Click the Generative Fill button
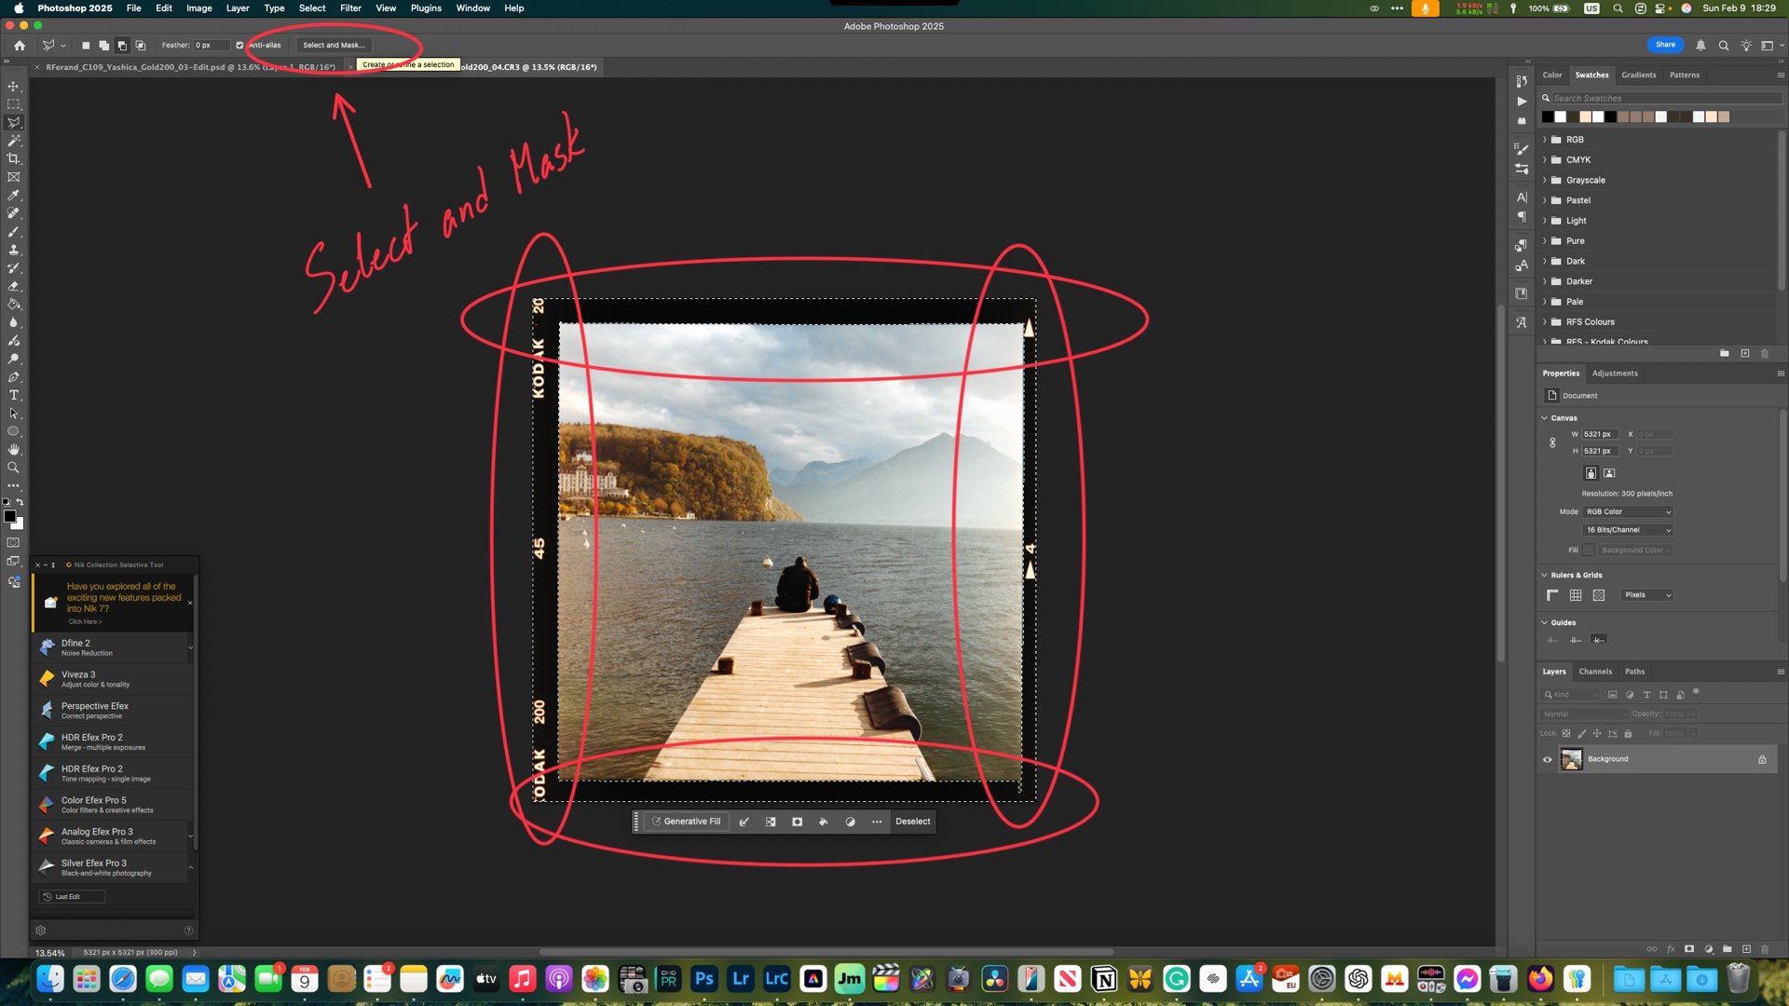This screenshot has width=1789, height=1006. (x=687, y=822)
